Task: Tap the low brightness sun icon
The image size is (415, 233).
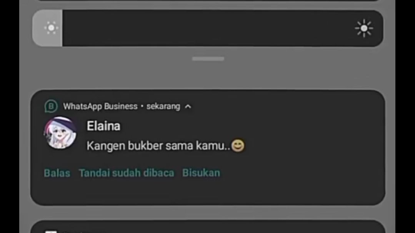Action: (x=51, y=28)
